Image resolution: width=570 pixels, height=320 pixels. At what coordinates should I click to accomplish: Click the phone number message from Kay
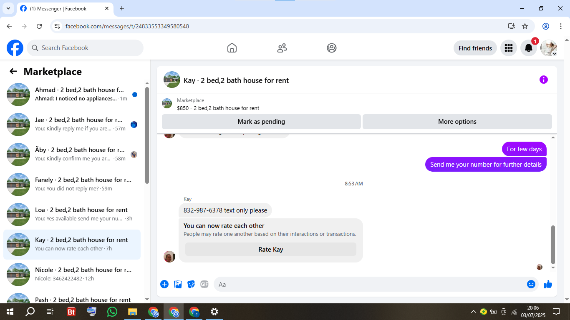(x=225, y=210)
